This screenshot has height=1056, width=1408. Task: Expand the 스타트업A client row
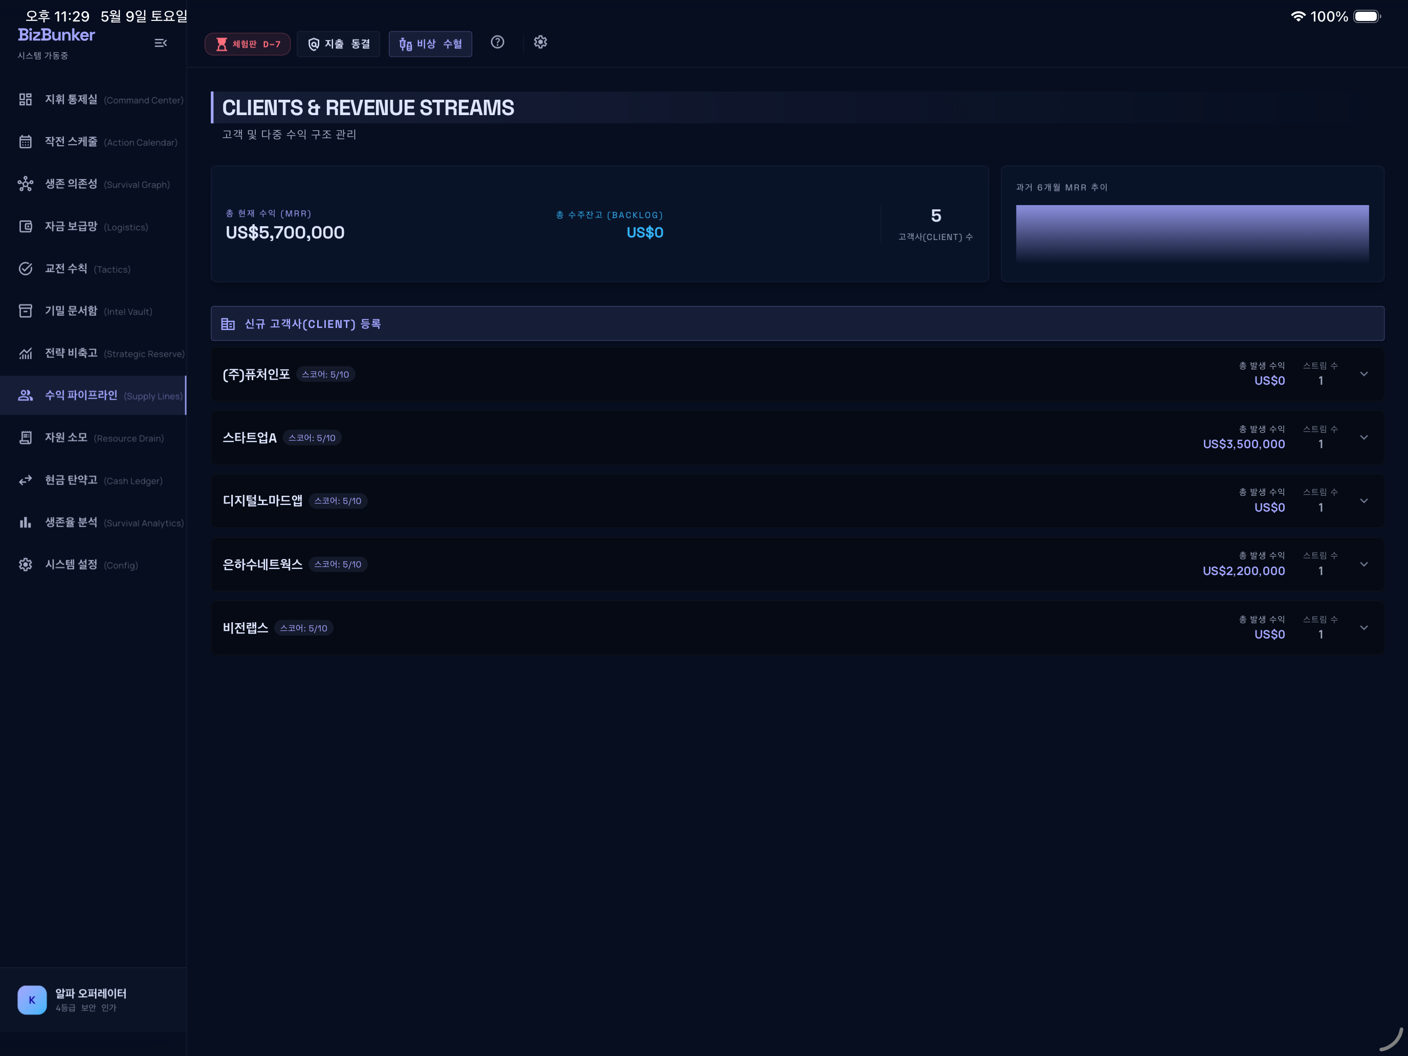pos(1364,437)
